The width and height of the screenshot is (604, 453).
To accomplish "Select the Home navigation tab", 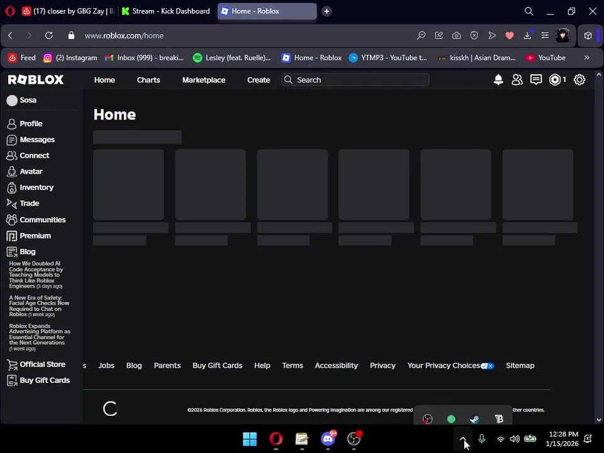I will pos(104,80).
